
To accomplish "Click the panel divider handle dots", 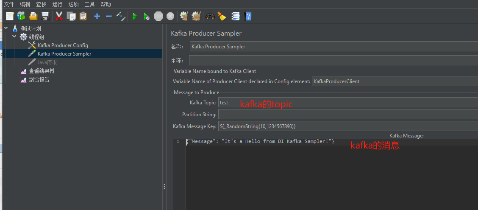I will point(164,187).
